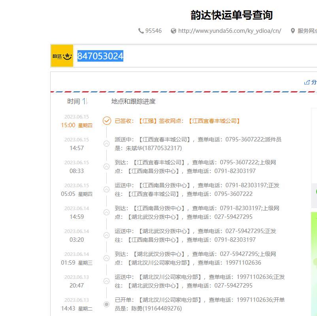Image resolution: width=317 pixels, height=316 pixels.
Task: Click the 05:05 星期四 timestamp
Action: tap(77, 194)
